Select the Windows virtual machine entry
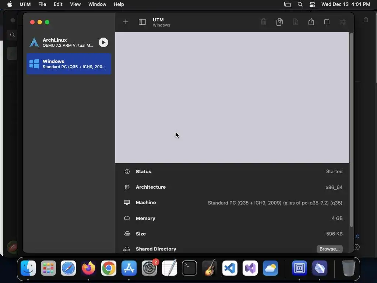This screenshot has width=377, height=283. [69, 64]
